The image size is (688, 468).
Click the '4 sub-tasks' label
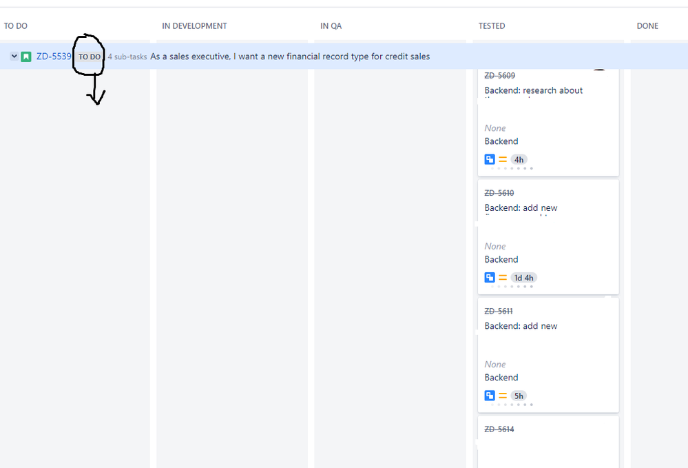127,57
